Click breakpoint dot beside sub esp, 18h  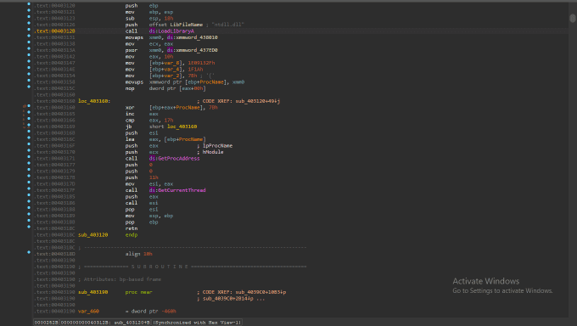point(29,16)
